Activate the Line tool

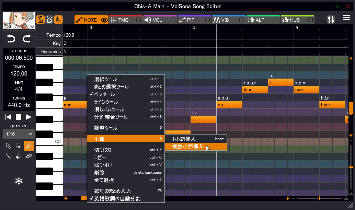(x=8, y=156)
